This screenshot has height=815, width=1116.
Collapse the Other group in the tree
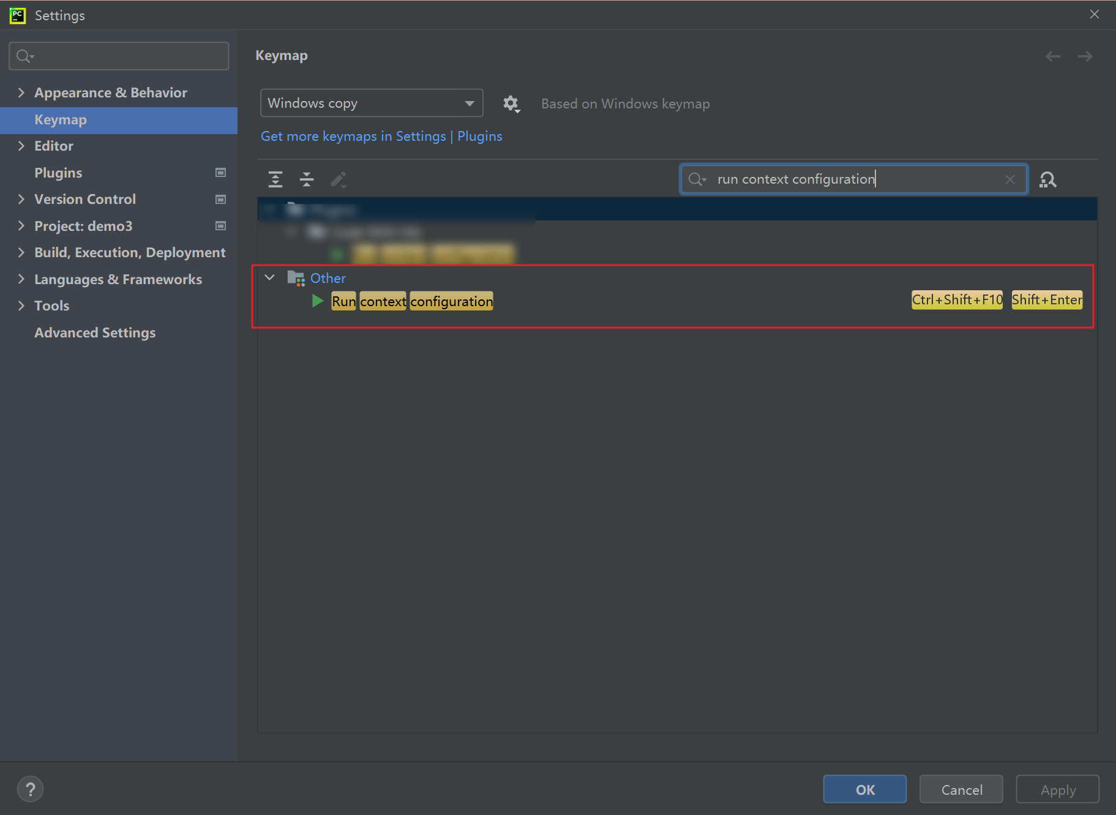[269, 277]
